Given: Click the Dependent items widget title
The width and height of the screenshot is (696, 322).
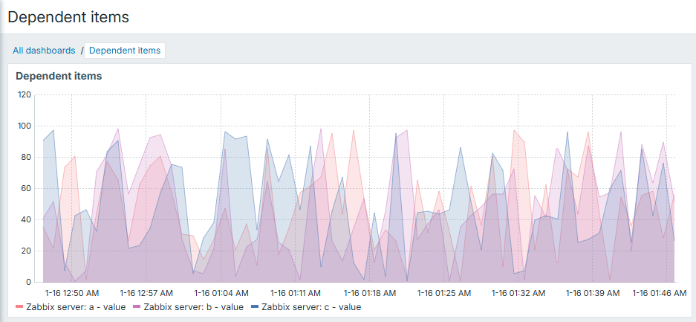Looking at the screenshot, I should pos(59,76).
